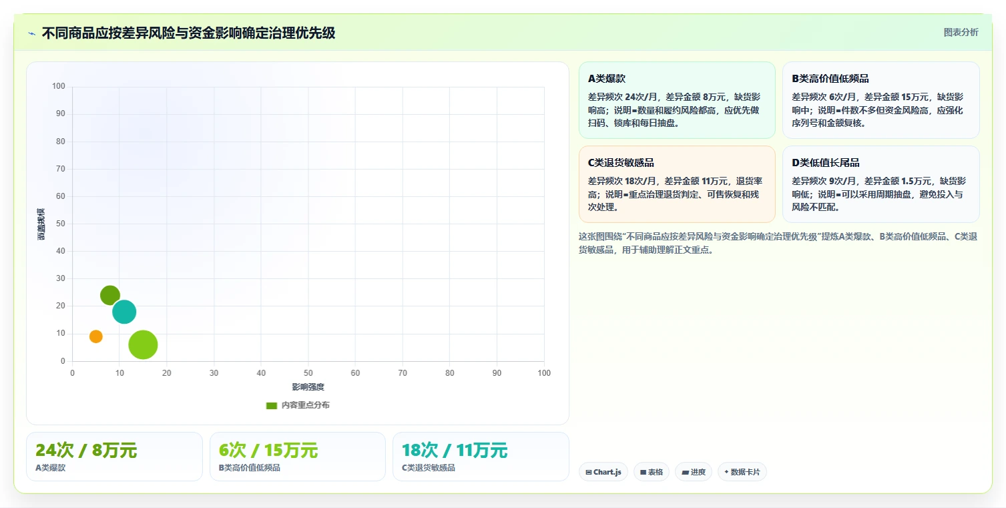Click the A类爆款 label under the stat
1006x508 pixels.
tap(50, 468)
